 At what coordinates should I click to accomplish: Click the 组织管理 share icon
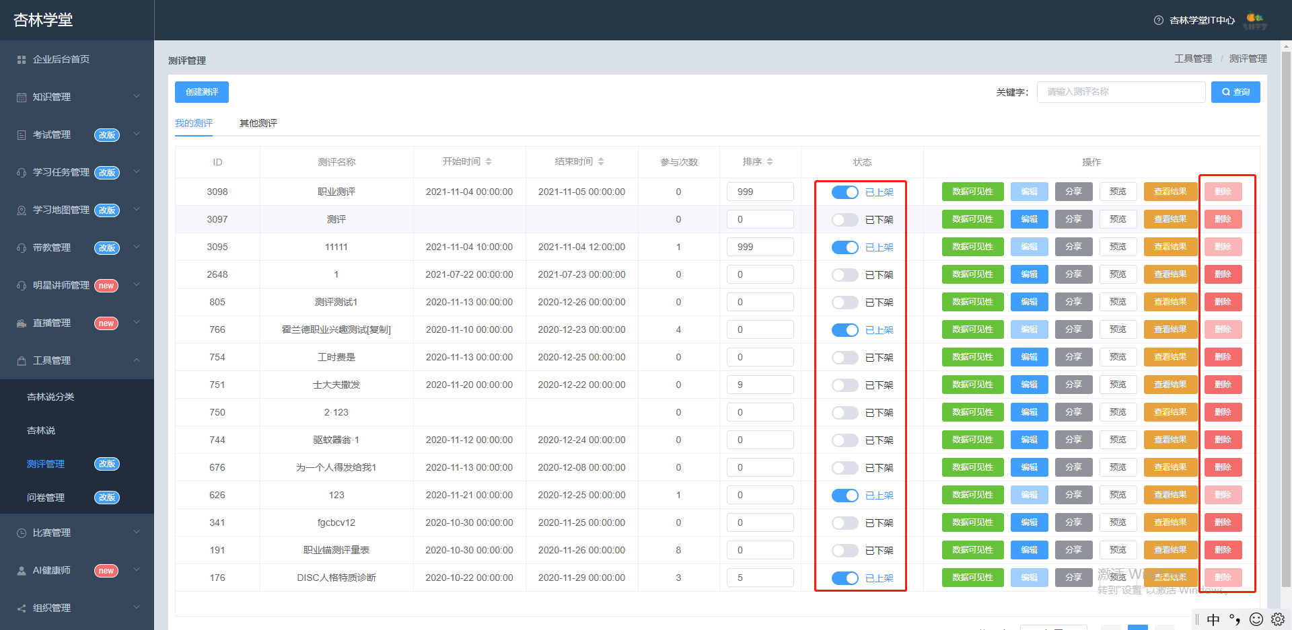(22, 608)
